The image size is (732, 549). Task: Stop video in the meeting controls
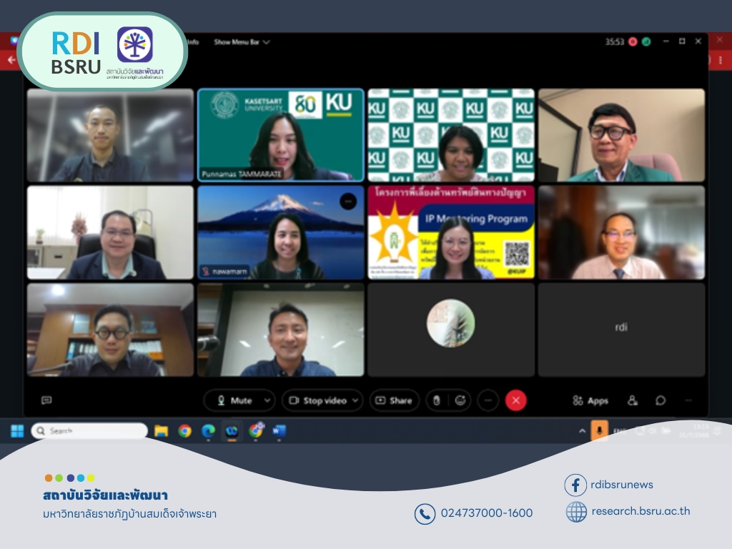coord(317,400)
